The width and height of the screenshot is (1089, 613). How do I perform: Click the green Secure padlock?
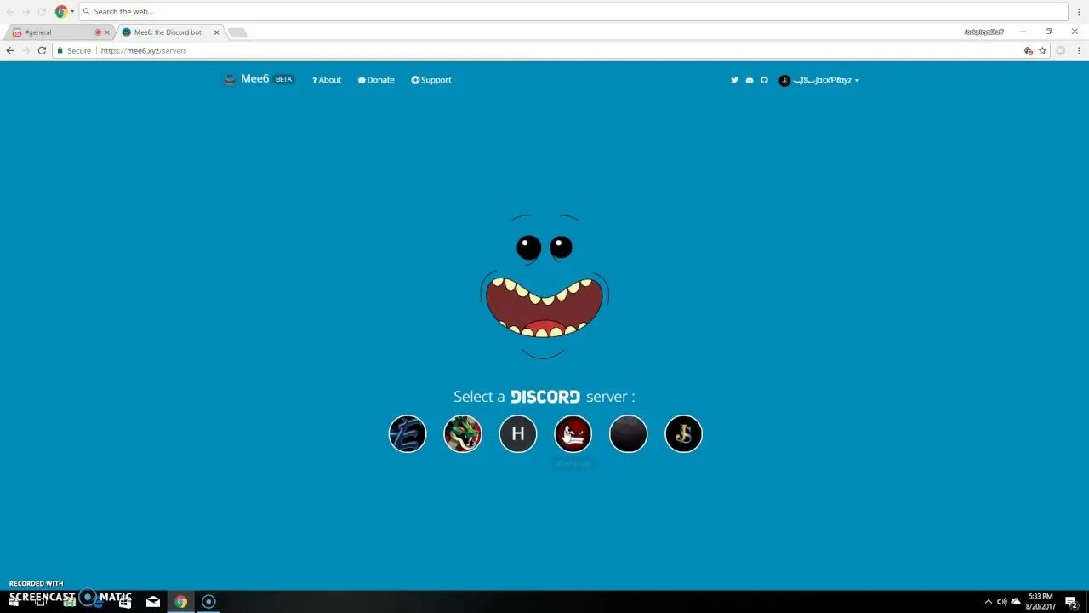pos(60,50)
